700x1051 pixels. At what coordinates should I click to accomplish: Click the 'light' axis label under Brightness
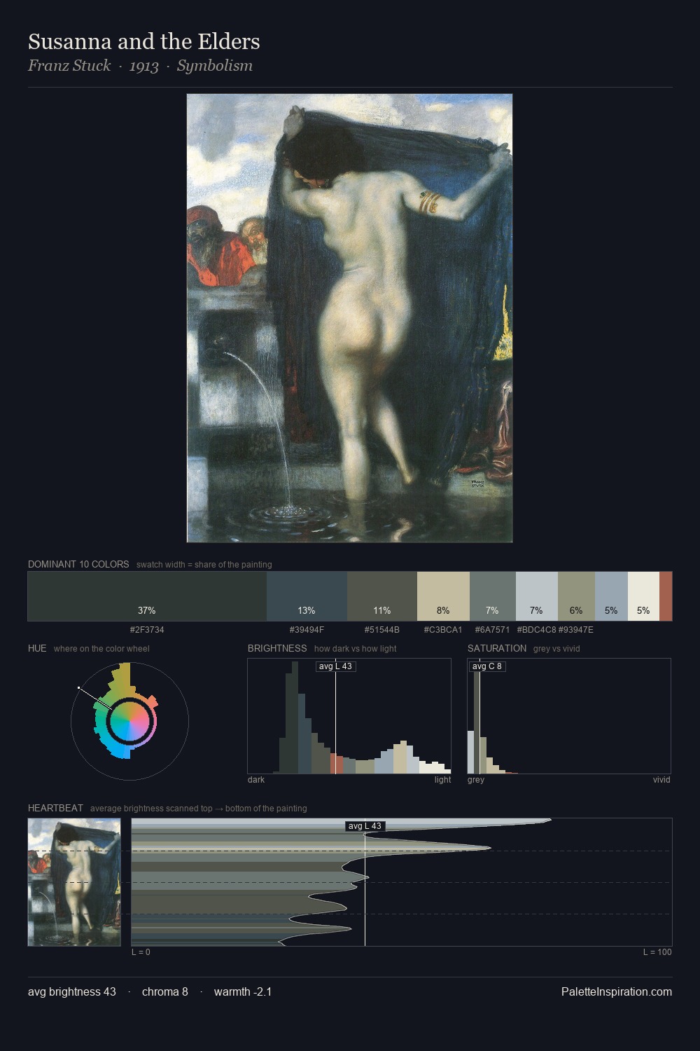[443, 780]
